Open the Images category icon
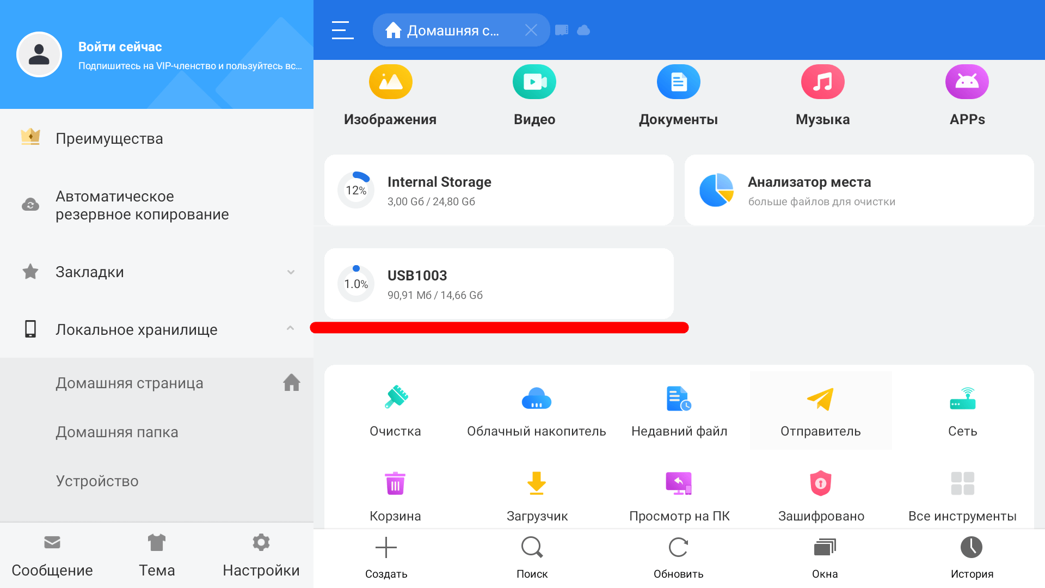Viewport: 1045px width, 588px height. [x=390, y=82]
